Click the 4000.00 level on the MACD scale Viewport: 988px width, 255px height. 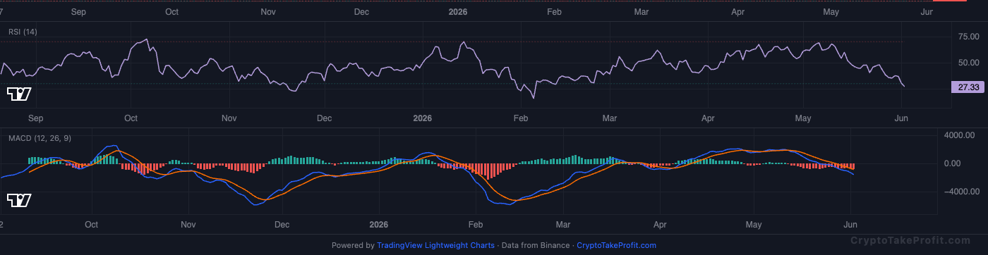(960, 135)
